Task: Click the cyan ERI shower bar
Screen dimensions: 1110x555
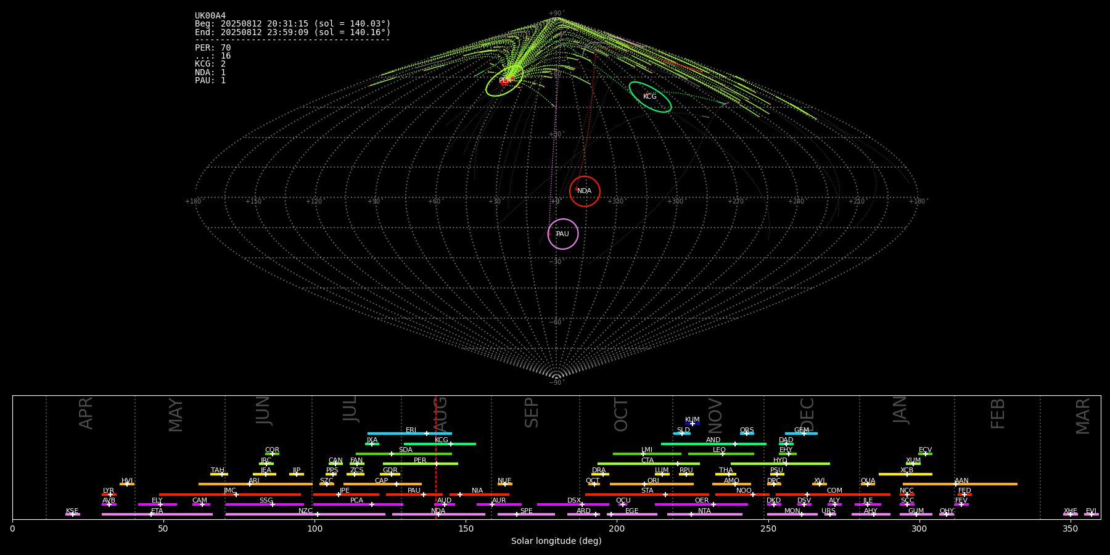Action: point(409,434)
